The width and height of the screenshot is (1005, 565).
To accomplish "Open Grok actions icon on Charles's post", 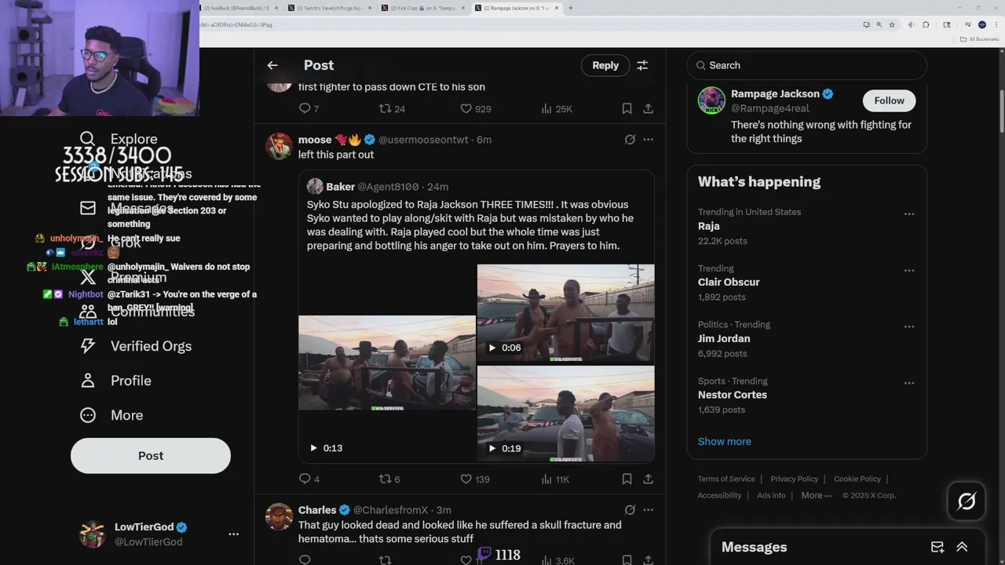I will point(630,510).
